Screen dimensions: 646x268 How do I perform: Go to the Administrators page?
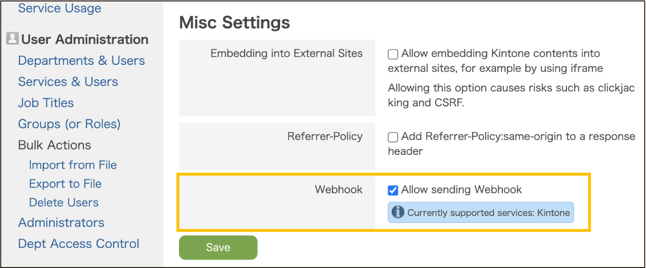61,222
